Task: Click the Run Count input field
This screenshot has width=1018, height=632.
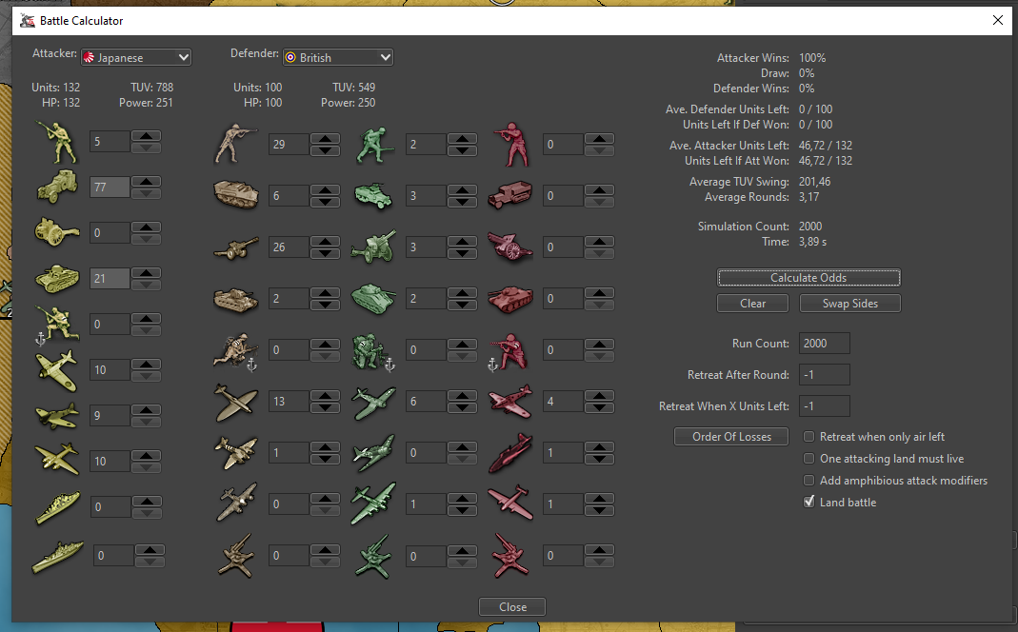Action: point(824,344)
